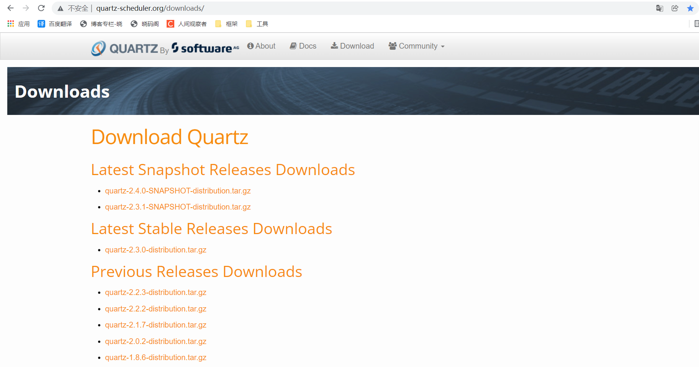Open the translate page icon

(660, 8)
